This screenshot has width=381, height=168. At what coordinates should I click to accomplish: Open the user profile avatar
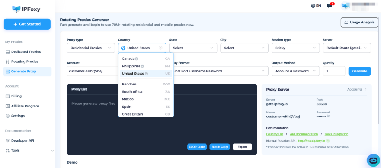tap(346, 6)
